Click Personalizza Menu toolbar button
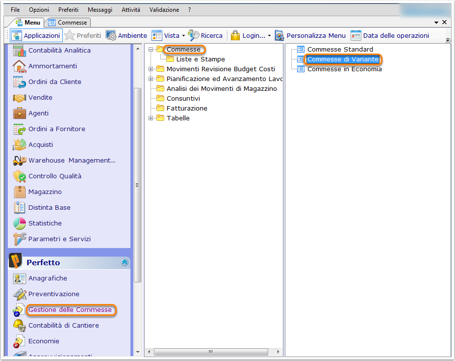455x361 pixels. pos(310,36)
